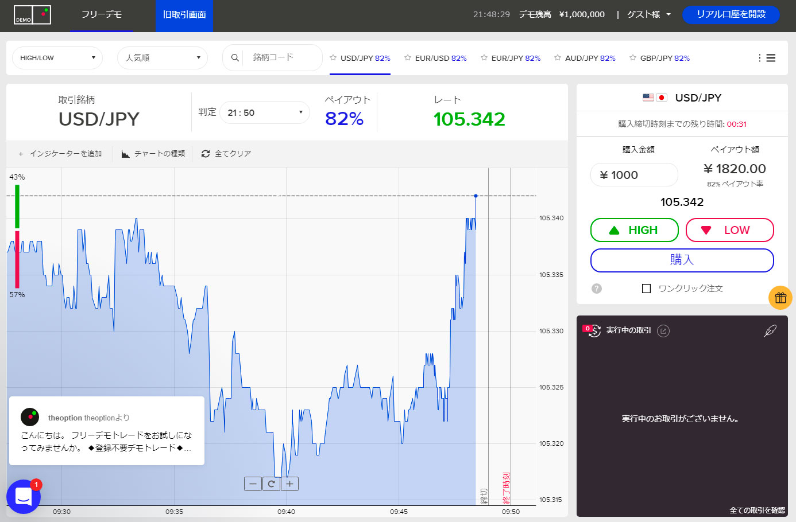The image size is (796, 522).
Task: Click the current price marker on chart
Action: [476, 196]
